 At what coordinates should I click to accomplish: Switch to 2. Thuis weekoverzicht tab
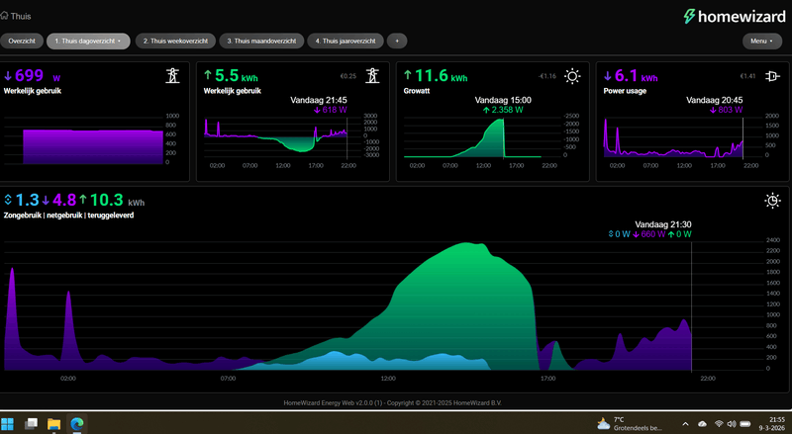point(173,42)
